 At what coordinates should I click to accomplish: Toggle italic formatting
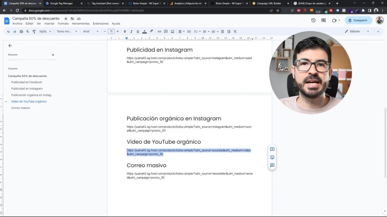[x=131, y=32]
